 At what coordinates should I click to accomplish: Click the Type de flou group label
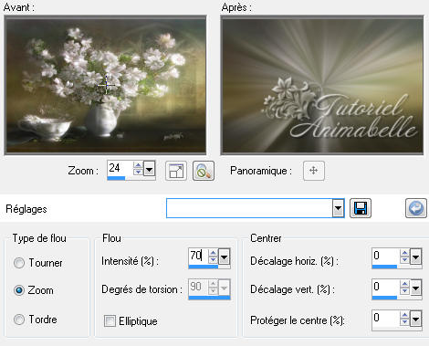click(x=39, y=238)
